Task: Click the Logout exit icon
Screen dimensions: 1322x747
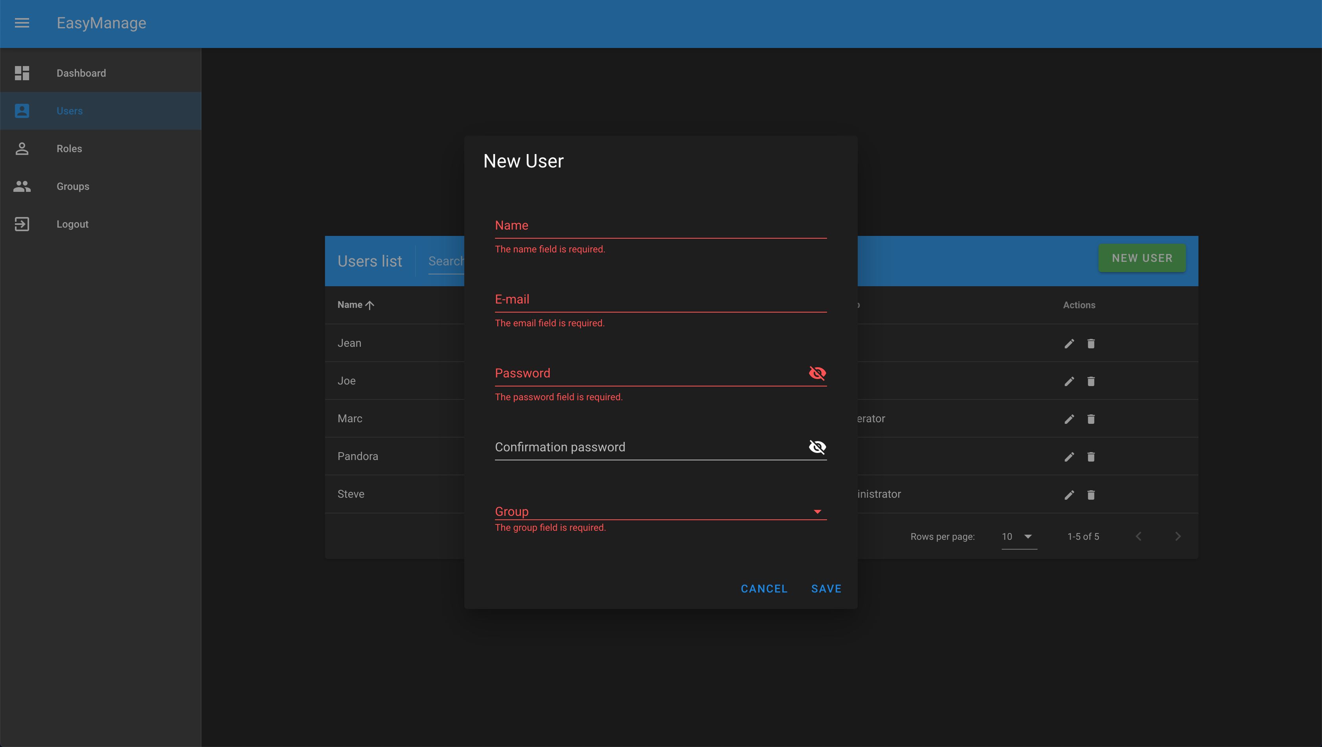Action: click(22, 224)
